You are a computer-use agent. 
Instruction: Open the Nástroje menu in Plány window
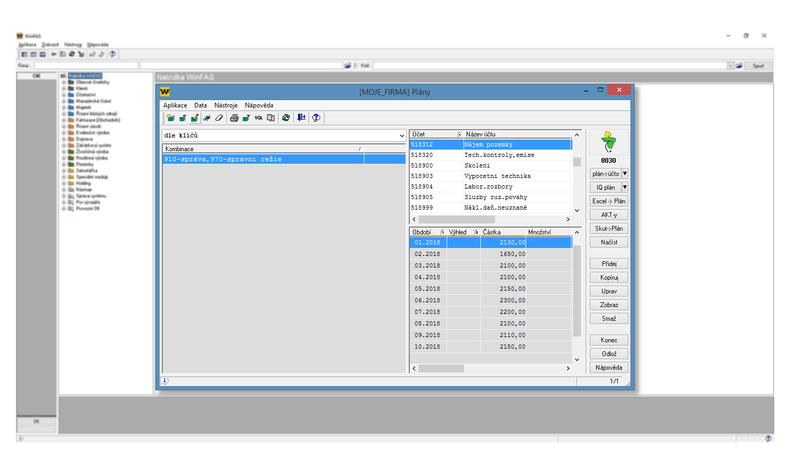(x=225, y=105)
